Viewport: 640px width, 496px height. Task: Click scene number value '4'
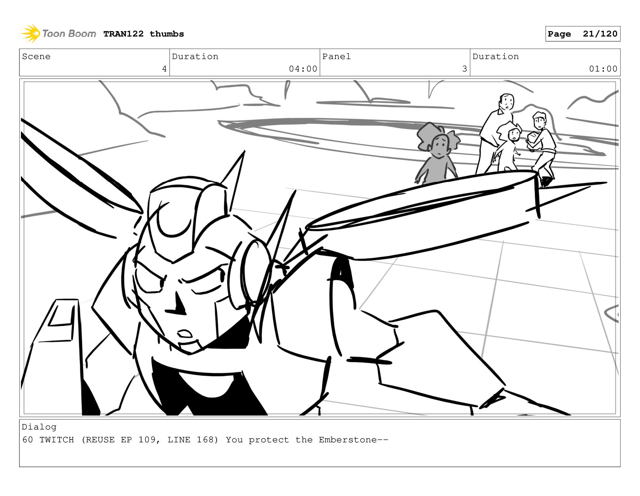coord(164,69)
